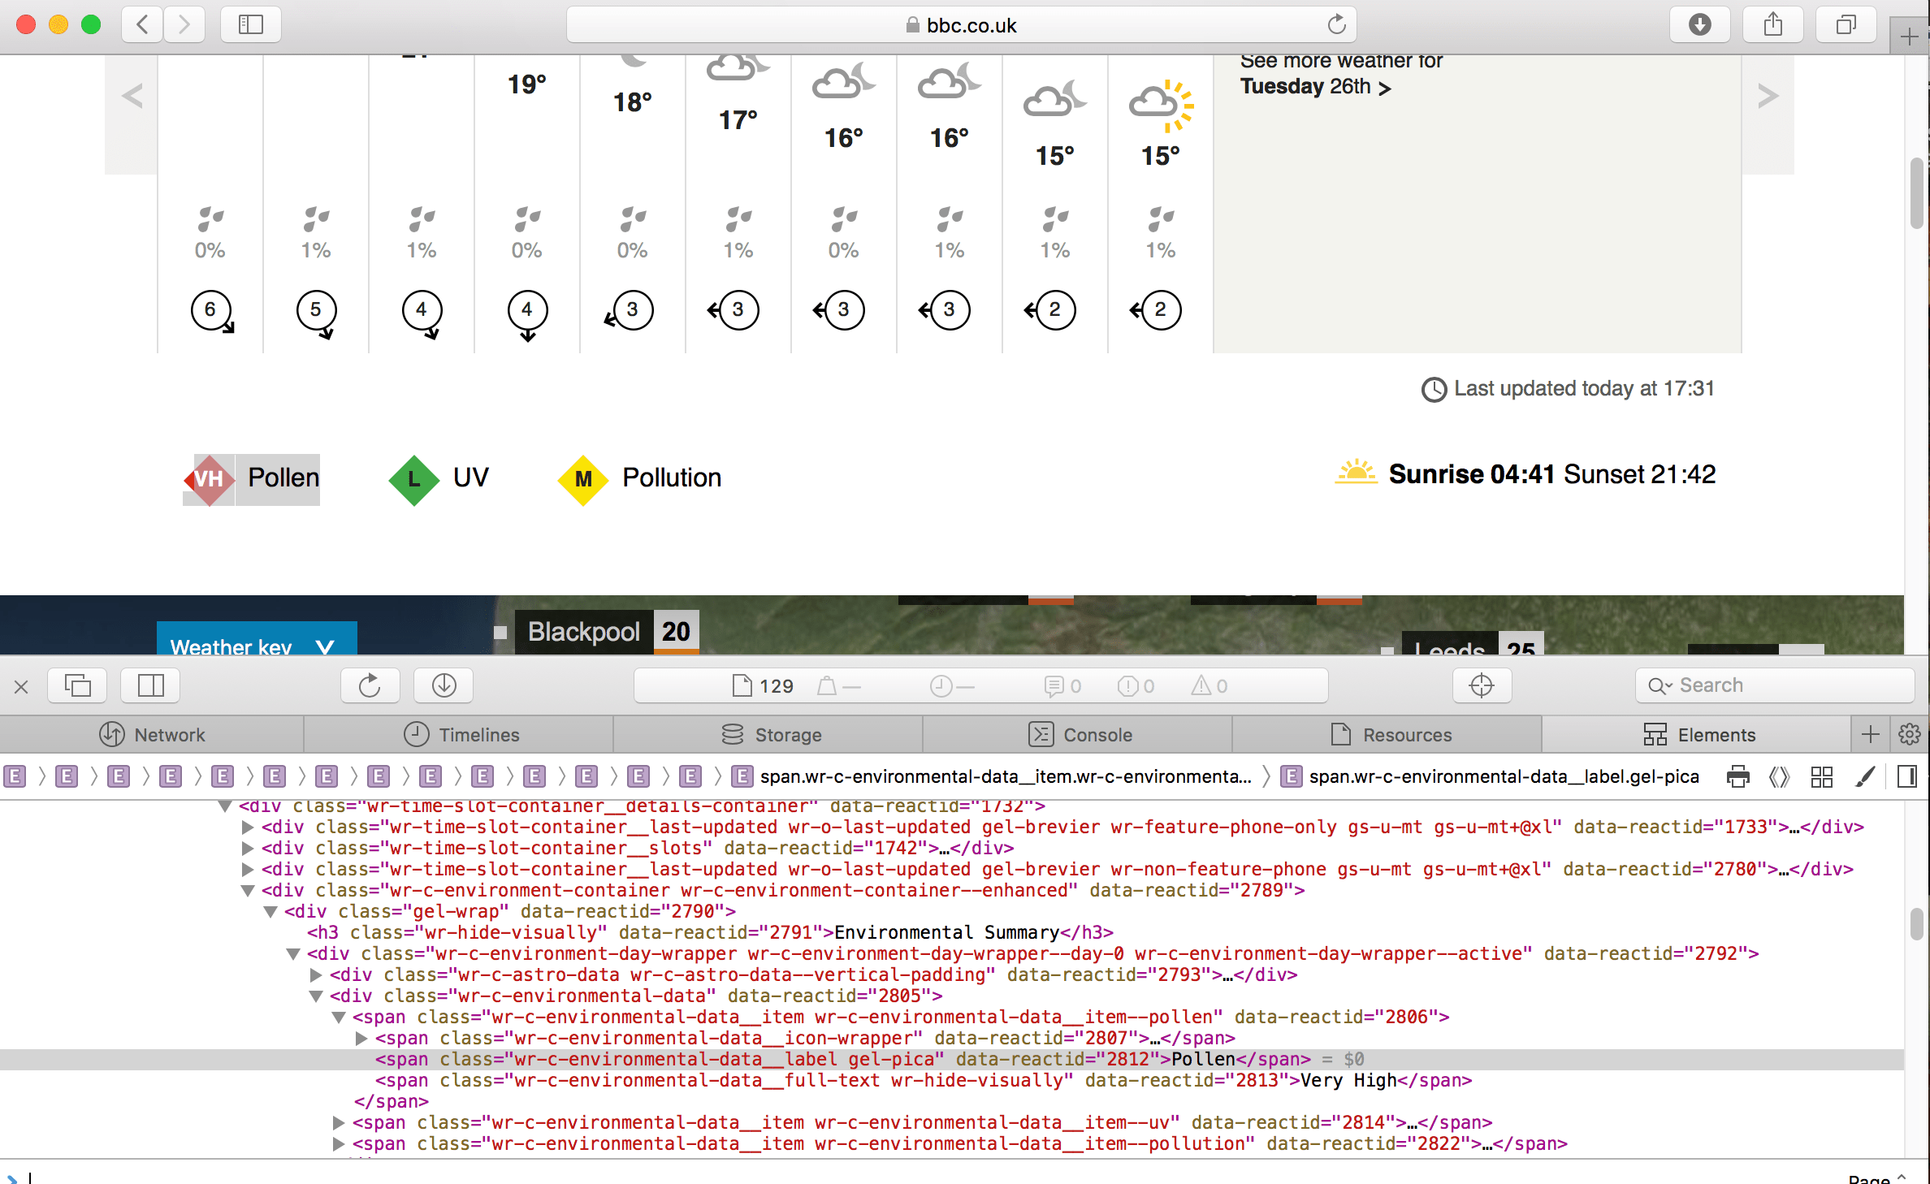Click the reload page icon in the inspector
1930x1184 pixels.
tap(370, 685)
